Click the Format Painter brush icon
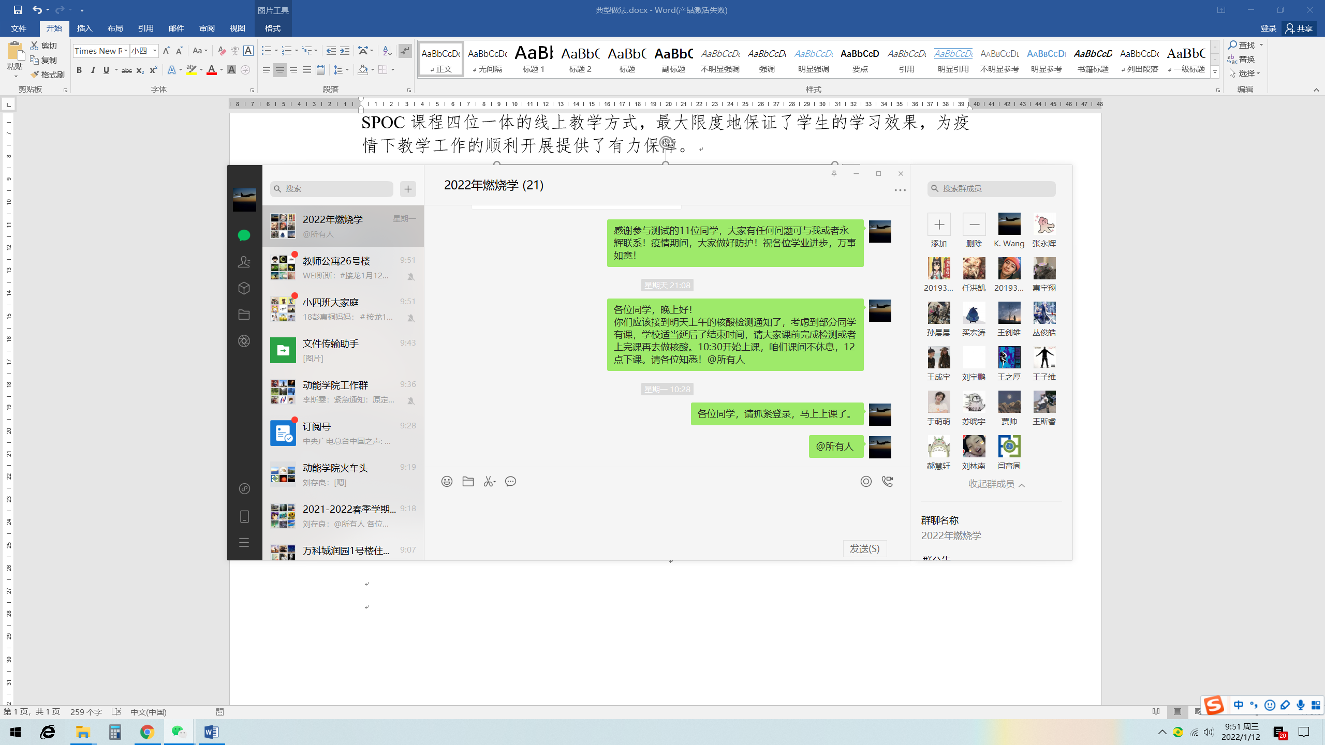This screenshot has height=745, width=1325. [x=35, y=74]
